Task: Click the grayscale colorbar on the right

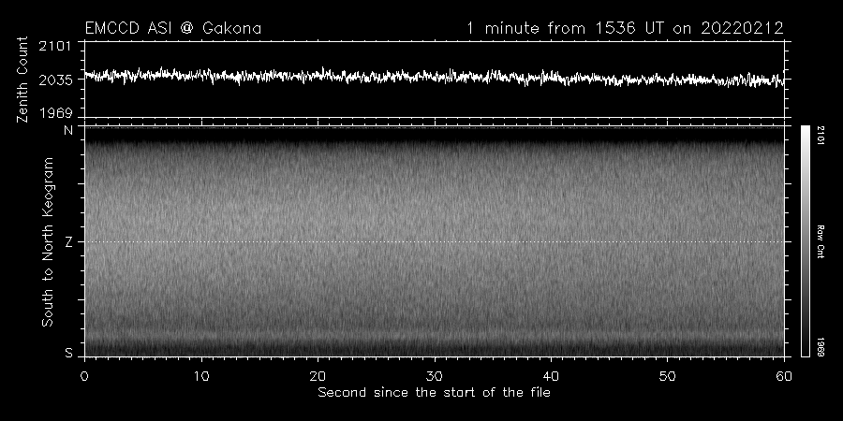Action: tap(805, 241)
